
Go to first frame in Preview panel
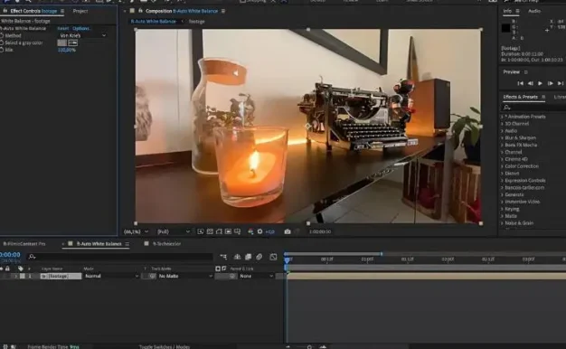(521, 83)
